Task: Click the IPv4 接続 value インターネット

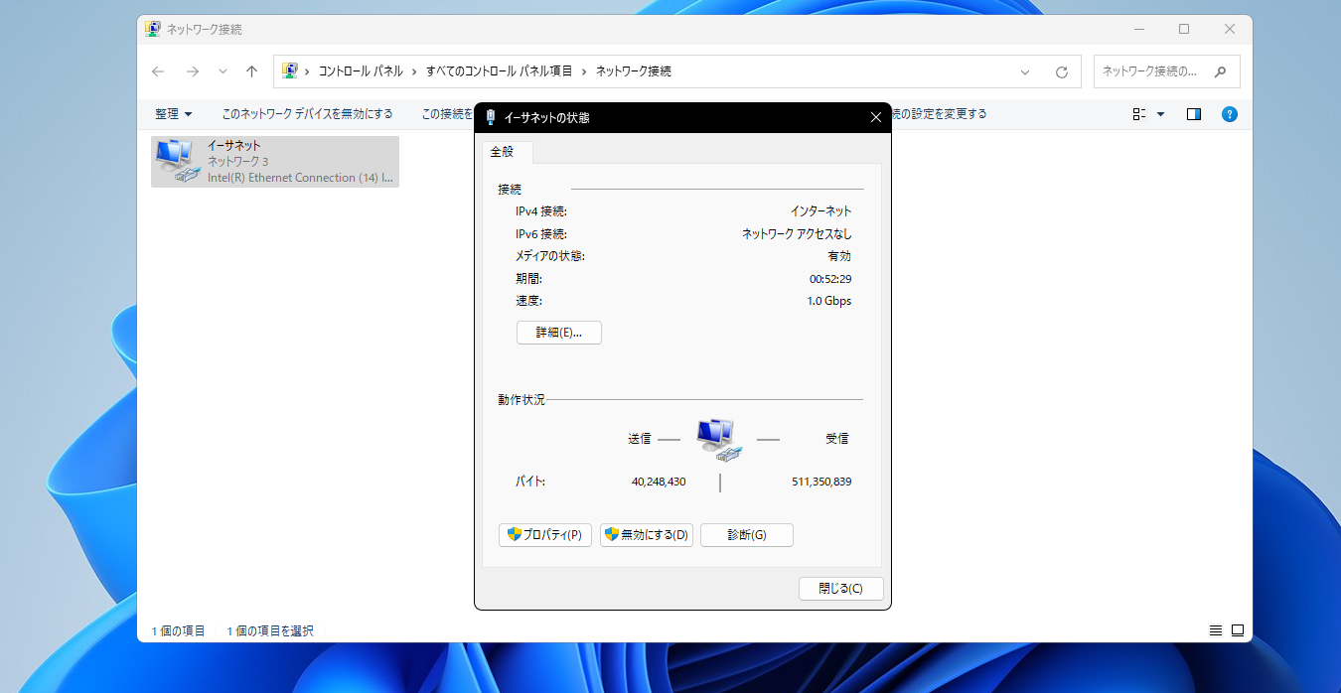Action: point(821,211)
